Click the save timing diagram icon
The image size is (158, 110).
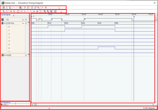20,8
